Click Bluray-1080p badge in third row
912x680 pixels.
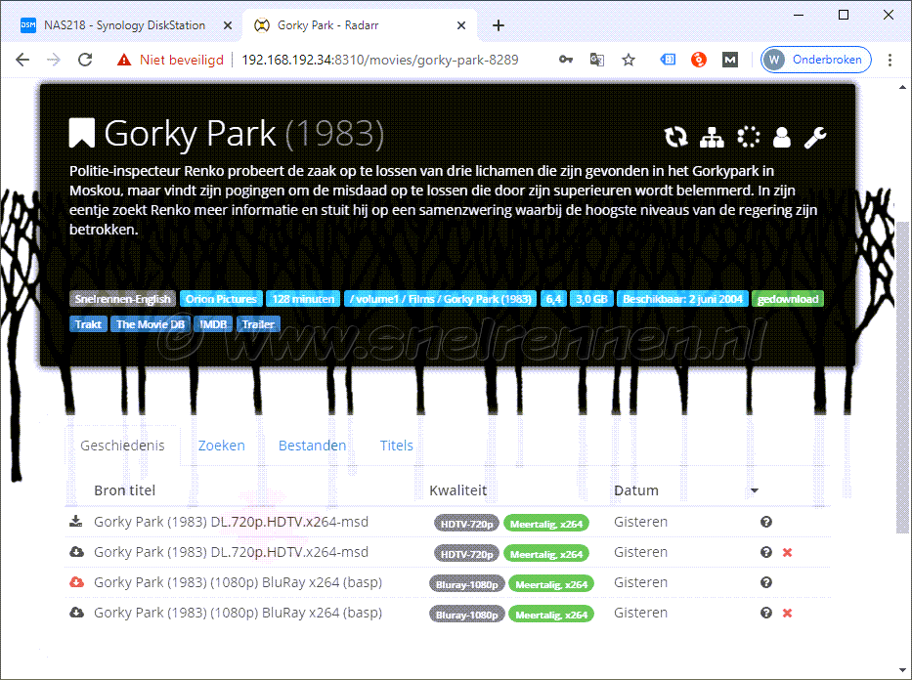click(x=466, y=583)
